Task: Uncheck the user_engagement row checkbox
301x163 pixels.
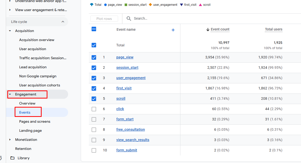Action: tap(94, 78)
